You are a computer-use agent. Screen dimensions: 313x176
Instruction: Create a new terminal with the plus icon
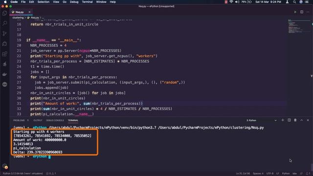(283, 120)
